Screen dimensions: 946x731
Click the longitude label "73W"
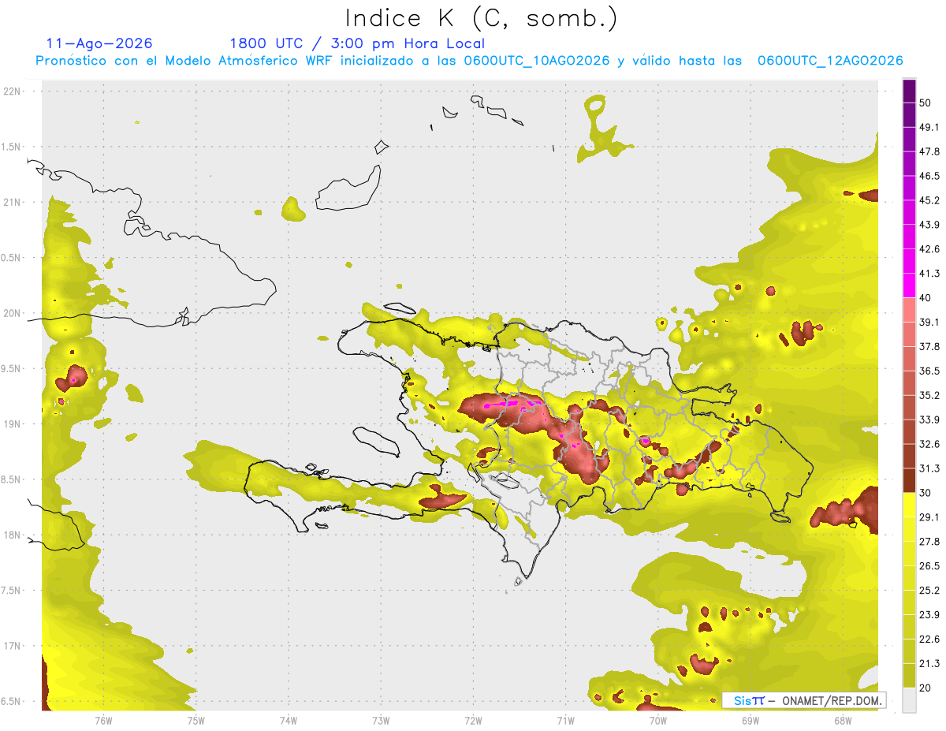pos(381,721)
